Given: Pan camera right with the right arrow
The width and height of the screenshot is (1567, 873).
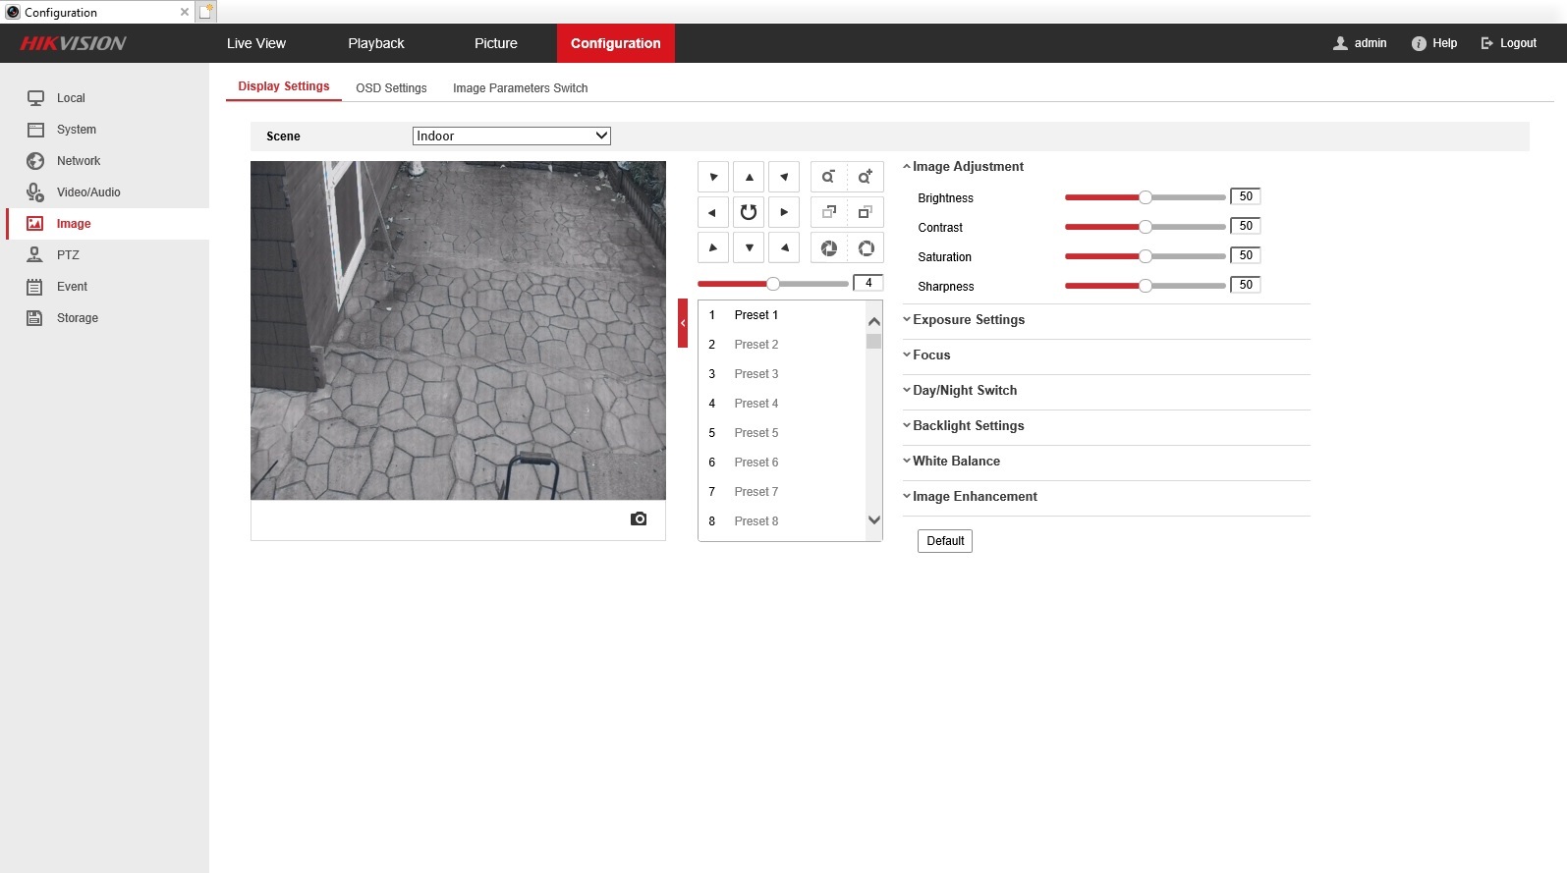Looking at the screenshot, I should (x=784, y=212).
